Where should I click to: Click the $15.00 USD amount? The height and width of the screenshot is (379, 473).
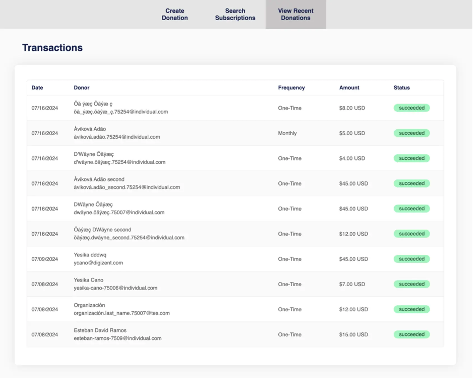(x=353, y=335)
